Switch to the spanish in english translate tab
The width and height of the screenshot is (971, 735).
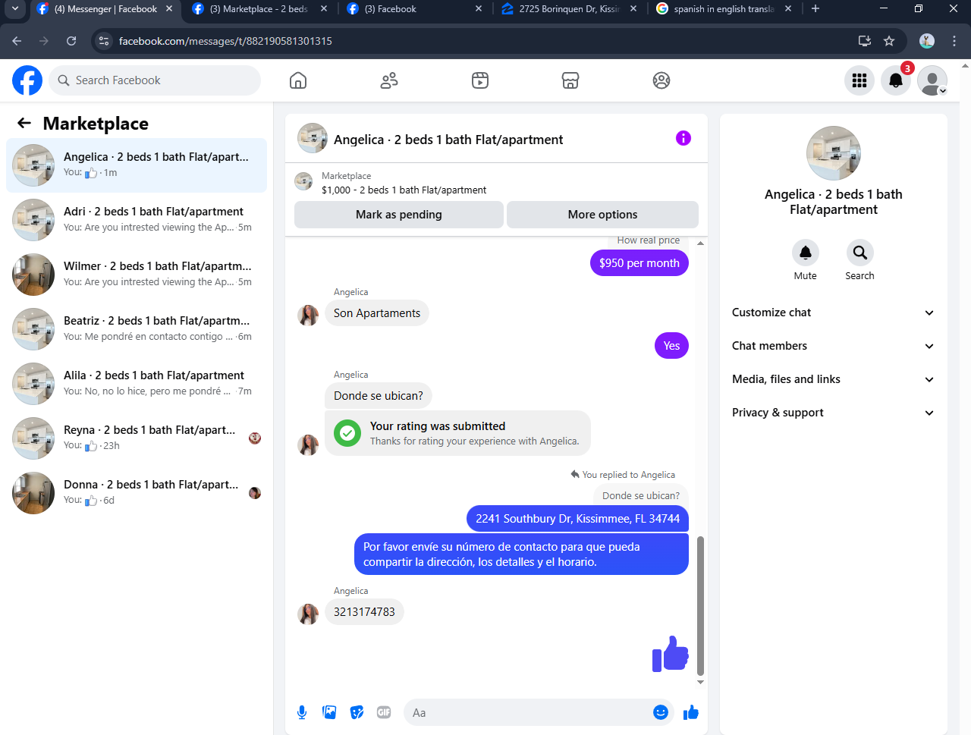(x=724, y=9)
